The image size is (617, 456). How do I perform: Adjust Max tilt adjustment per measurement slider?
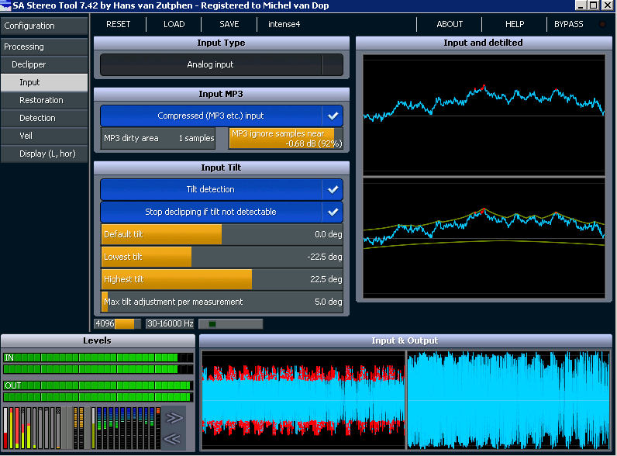click(x=222, y=302)
